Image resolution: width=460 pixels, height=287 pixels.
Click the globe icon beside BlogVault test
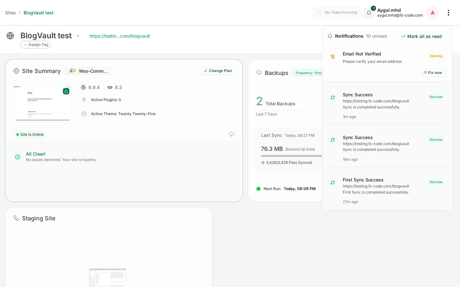pos(10,36)
